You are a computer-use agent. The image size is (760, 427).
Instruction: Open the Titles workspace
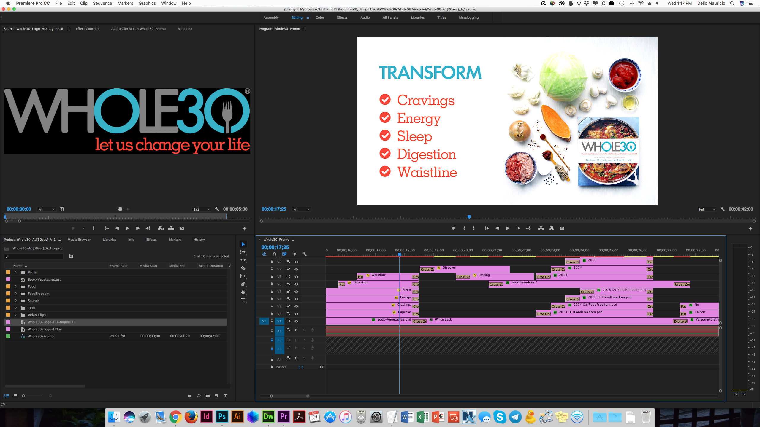pos(442,17)
